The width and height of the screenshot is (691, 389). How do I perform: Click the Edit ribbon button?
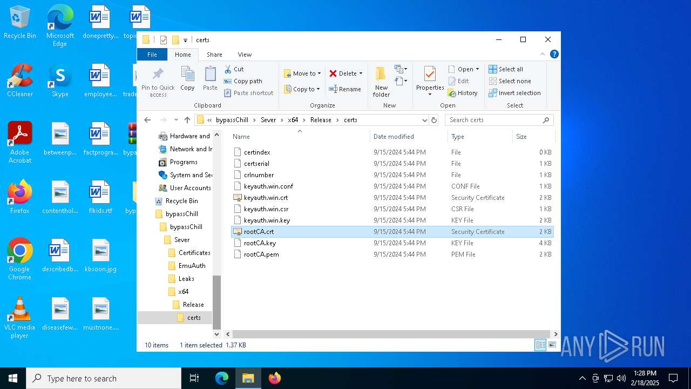tap(458, 81)
